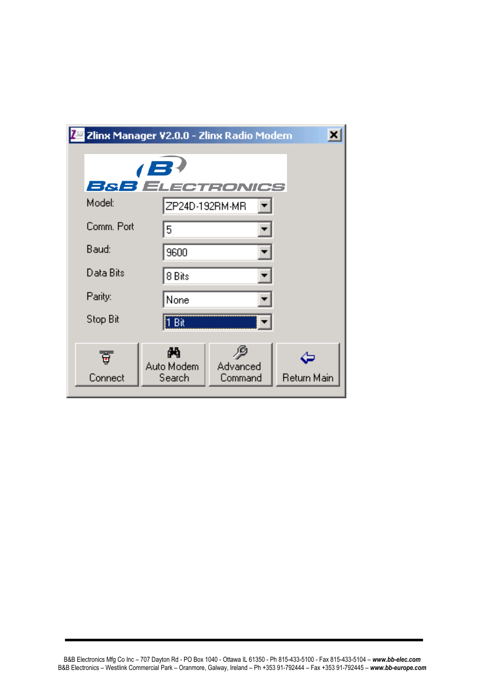Expand the Stop Bit dropdown arrow
Viewport: 488px width, 693px height.
pyautogui.click(x=264, y=322)
